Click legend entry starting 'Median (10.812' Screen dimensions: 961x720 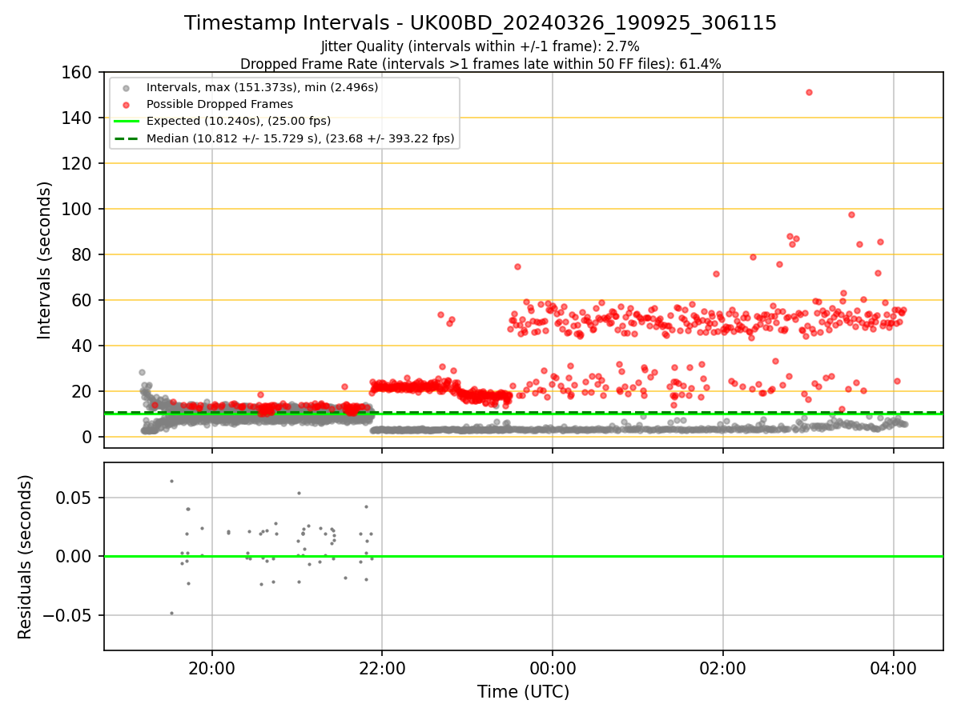[x=300, y=138]
